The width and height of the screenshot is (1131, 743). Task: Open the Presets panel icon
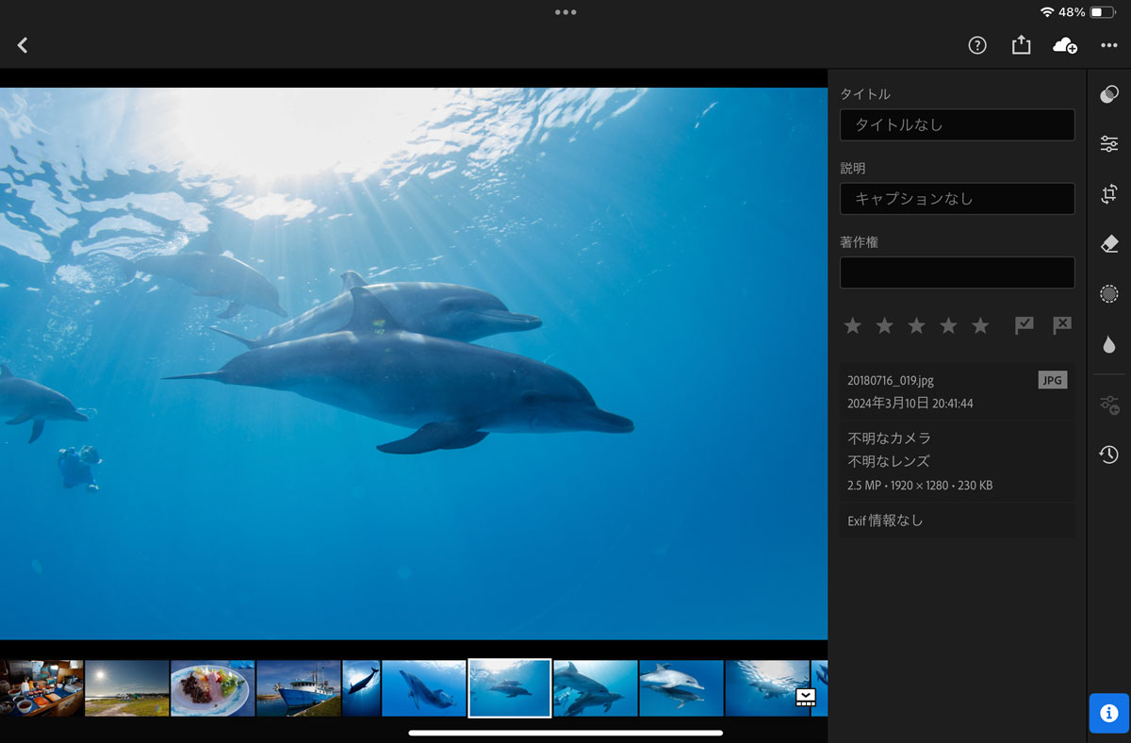coord(1109,93)
